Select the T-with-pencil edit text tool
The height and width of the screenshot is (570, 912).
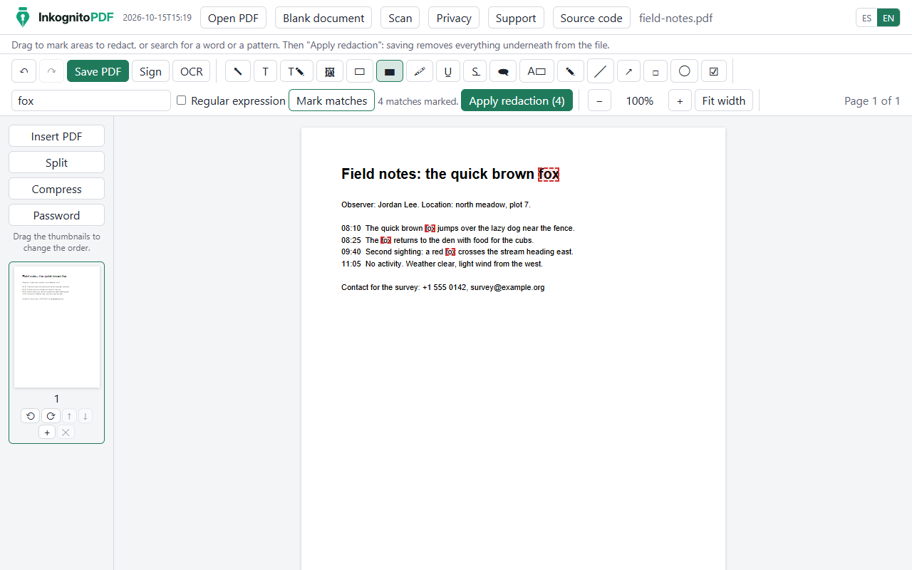[x=296, y=71]
